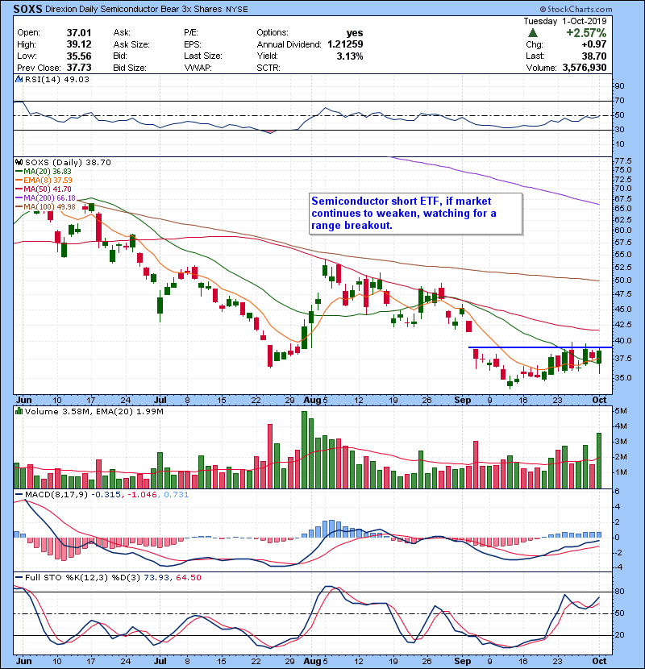
Task: Click the "P/E:" label
Action: 191,33
